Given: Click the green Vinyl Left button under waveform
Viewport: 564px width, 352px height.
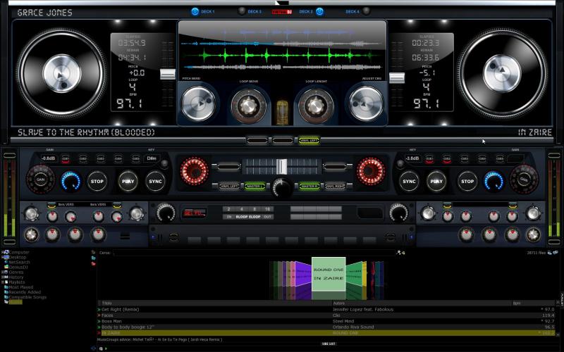Looking at the screenshot, I should 309,140.
